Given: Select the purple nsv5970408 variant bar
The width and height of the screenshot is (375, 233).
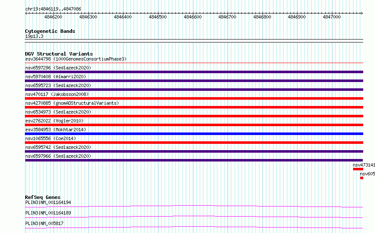Looking at the screenshot, I should point(194,81).
